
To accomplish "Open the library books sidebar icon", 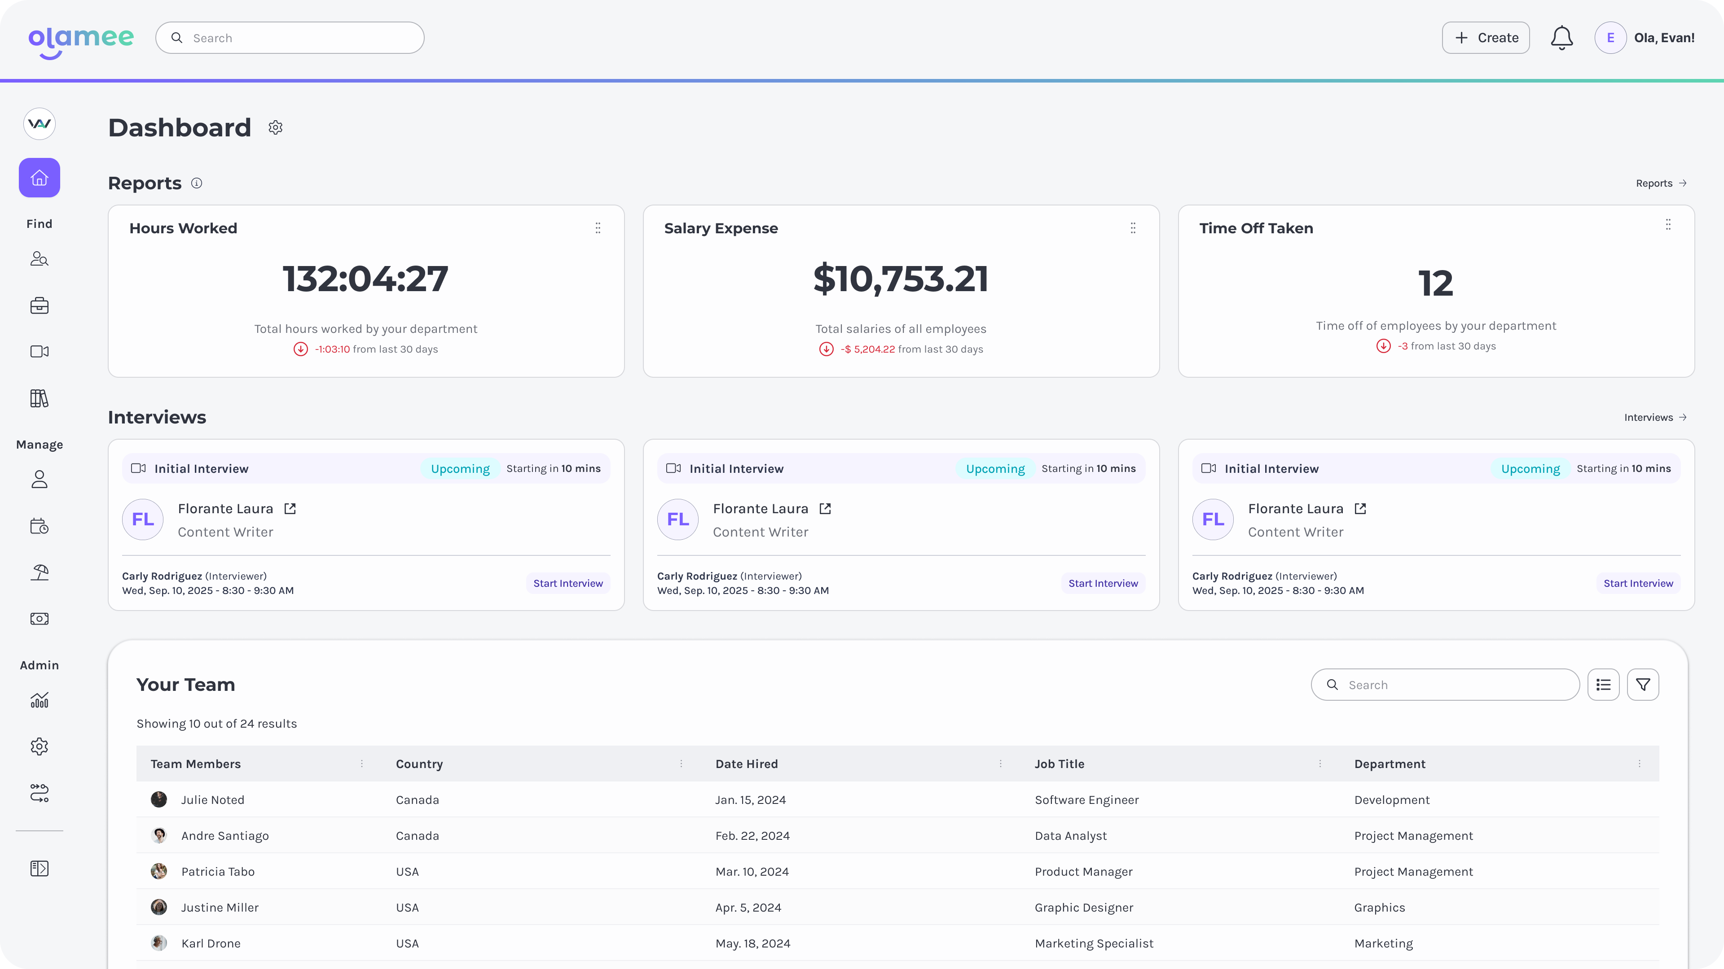I will tap(40, 398).
